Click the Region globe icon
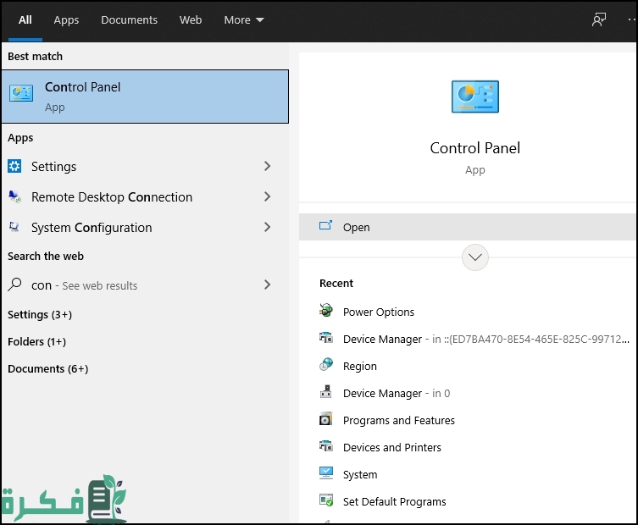The image size is (638, 525). pos(326,366)
